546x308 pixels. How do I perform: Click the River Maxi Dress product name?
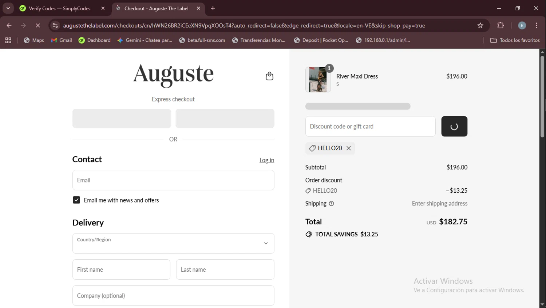coord(357,76)
